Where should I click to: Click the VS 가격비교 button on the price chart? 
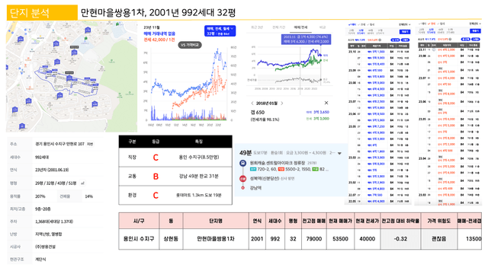(190, 45)
